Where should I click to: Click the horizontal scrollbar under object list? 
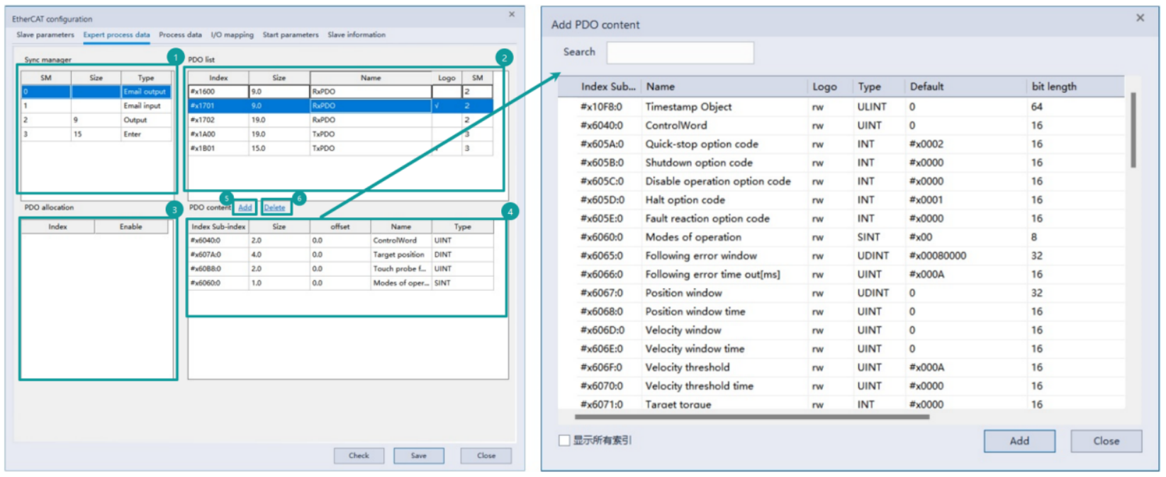coord(744,418)
